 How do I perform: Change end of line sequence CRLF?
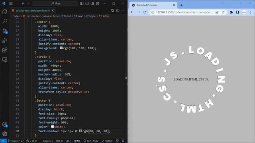tap(68, 141)
